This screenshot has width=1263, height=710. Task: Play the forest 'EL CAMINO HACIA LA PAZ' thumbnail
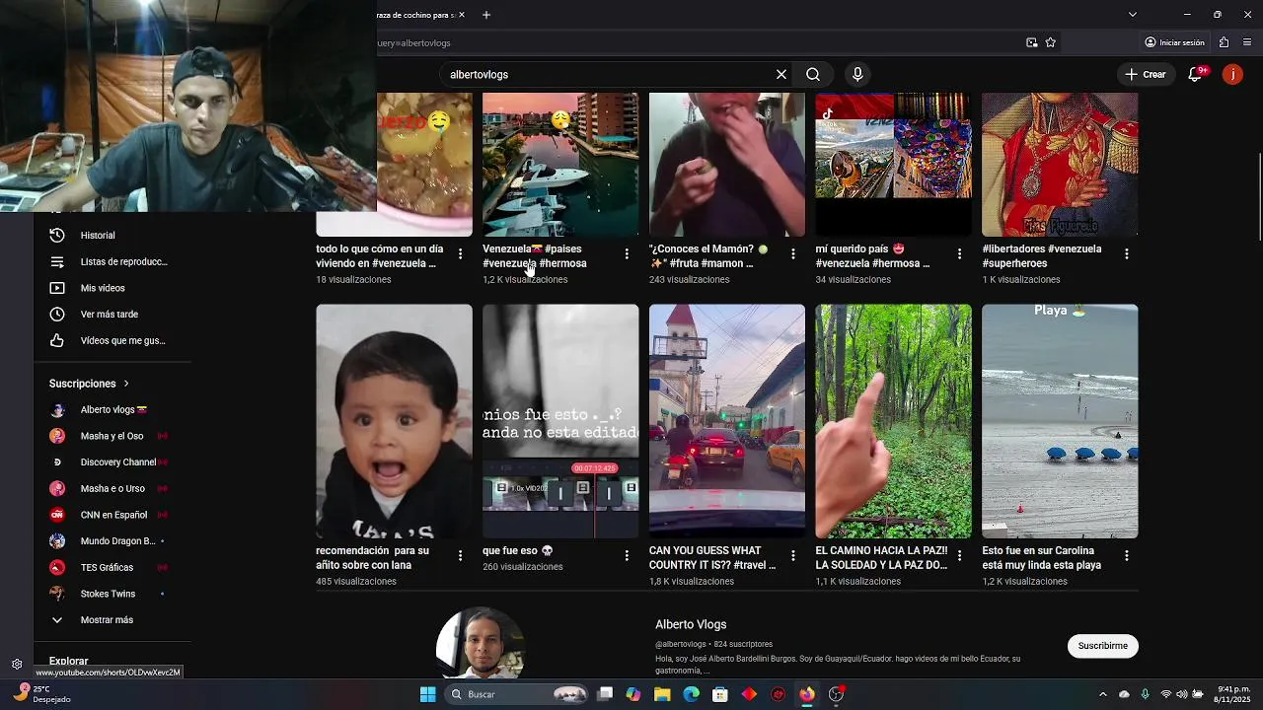click(893, 421)
